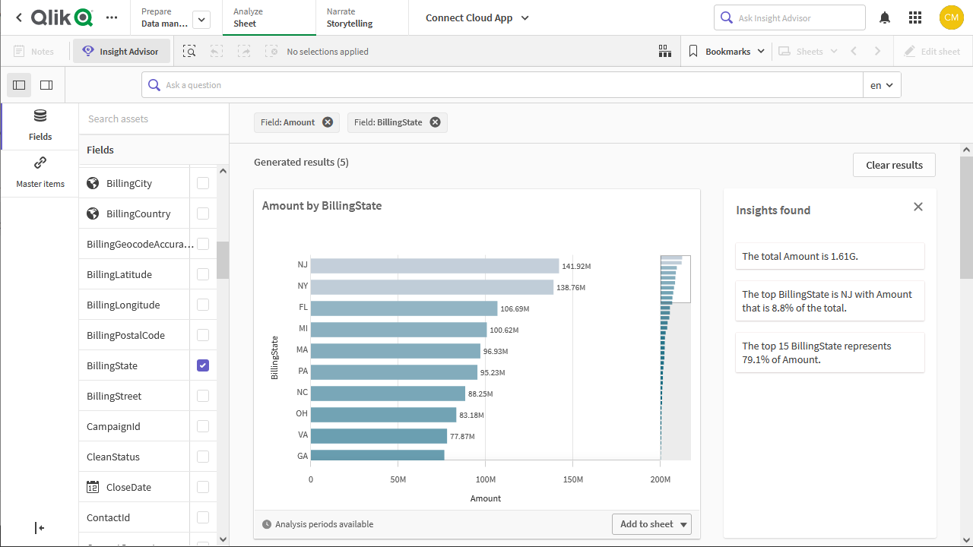
Task: Open the en language dropdown
Action: [881, 84]
